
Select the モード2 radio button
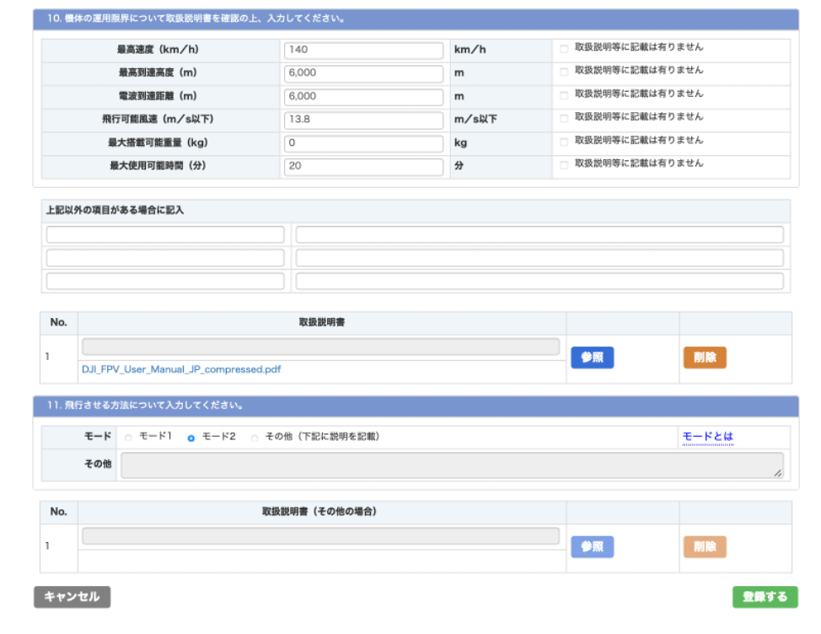[x=191, y=438]
